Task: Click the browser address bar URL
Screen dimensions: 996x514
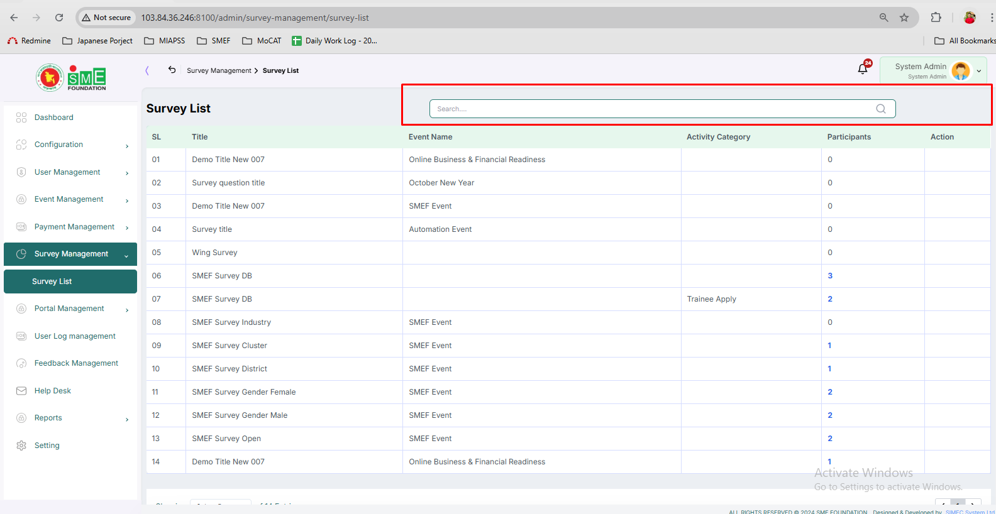Action: click(x=255, y=18)
